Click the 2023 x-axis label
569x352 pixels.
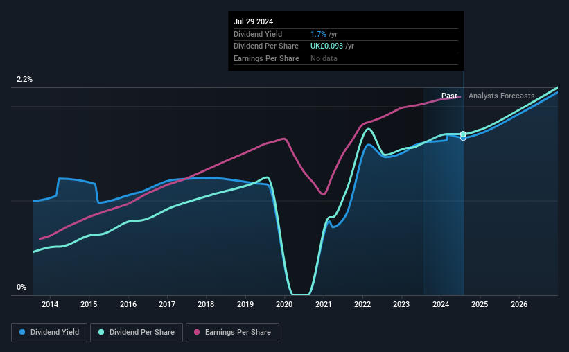(x=401, y=304)
